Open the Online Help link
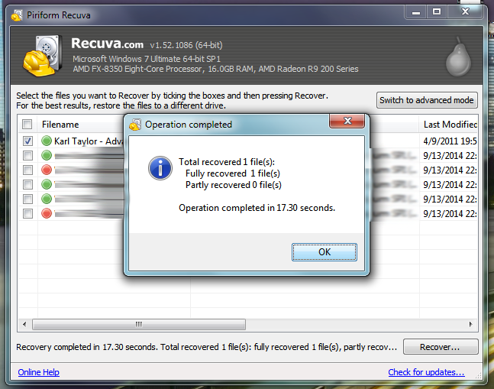494x389 pixels. tap(38, 372)
